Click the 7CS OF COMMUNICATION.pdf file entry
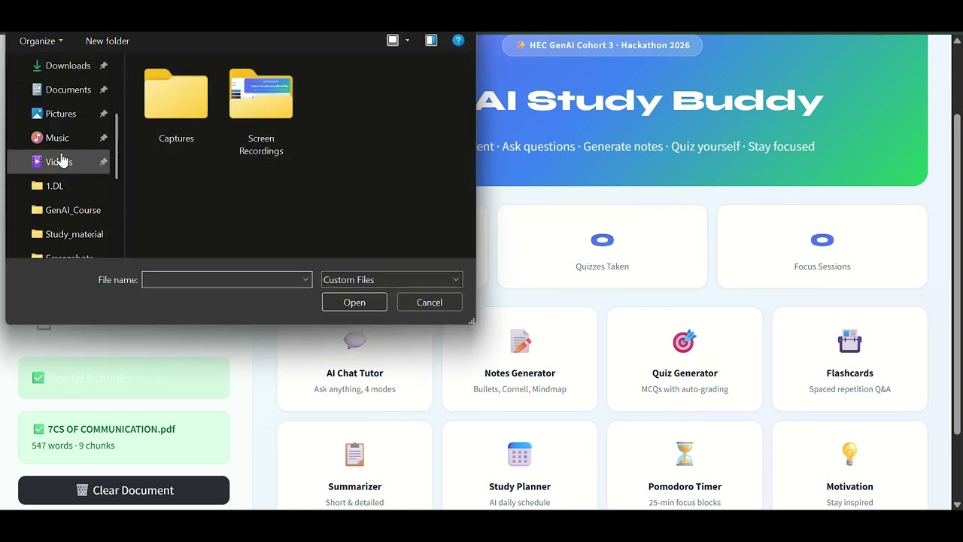Viewport: 963px width, 542px height. (x=123, y=437)
